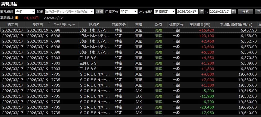Screen dimensions: 261x117
Task: Click the end date input field
Action: [x=220, y=11]
